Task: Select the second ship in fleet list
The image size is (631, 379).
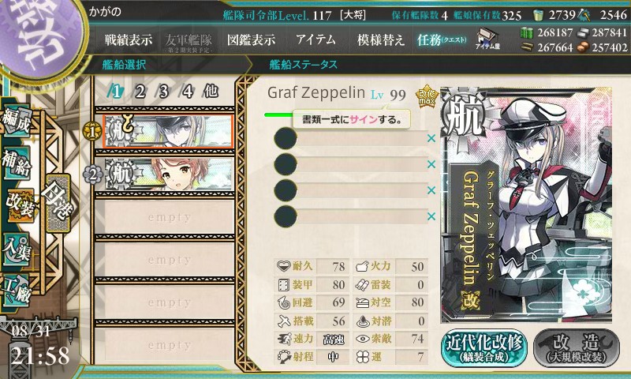Action: 169,174
